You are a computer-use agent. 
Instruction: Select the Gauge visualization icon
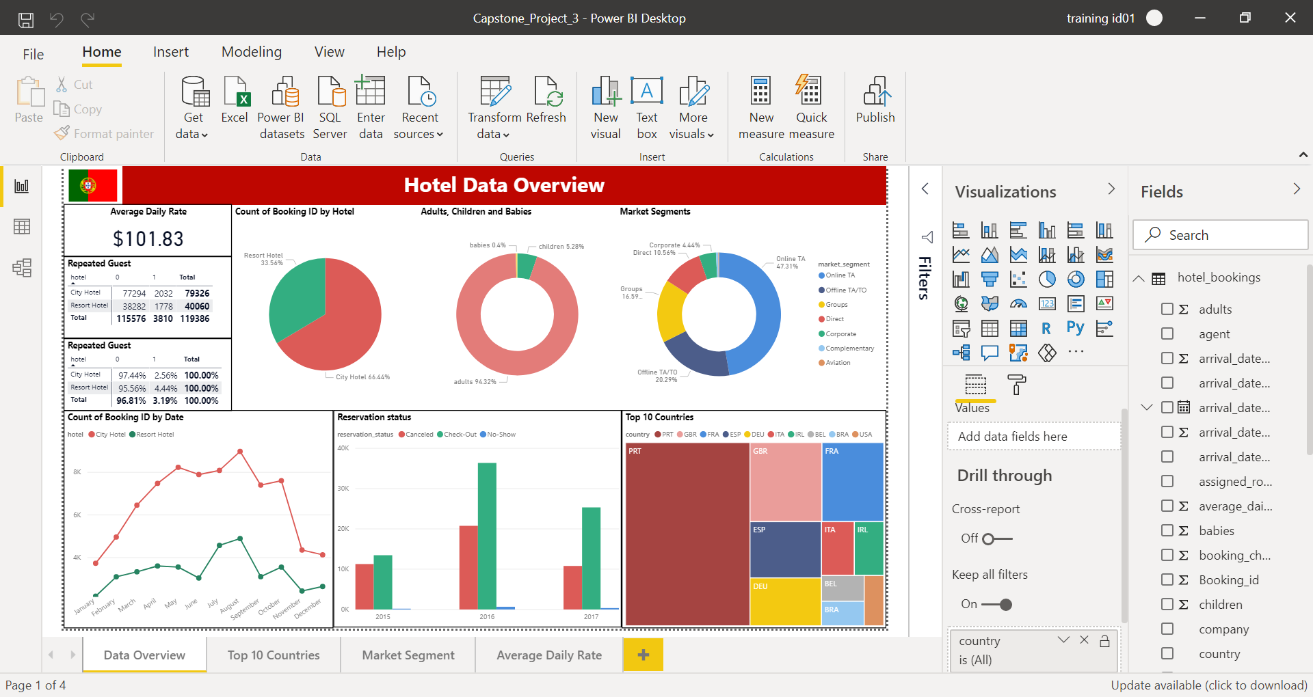[x=1018, y=303]
